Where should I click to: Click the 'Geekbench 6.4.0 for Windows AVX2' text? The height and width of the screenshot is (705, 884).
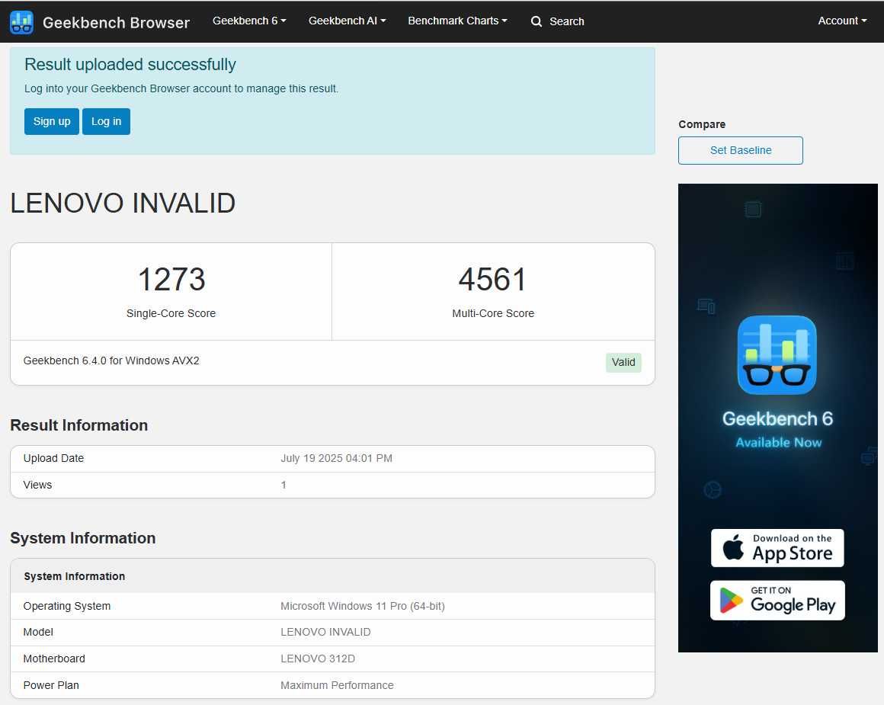(111, 361)
